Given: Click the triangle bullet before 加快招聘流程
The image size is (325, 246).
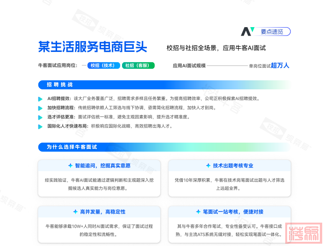Looking at the screenshot, I should pyautogui.click(x=41, y=108).
